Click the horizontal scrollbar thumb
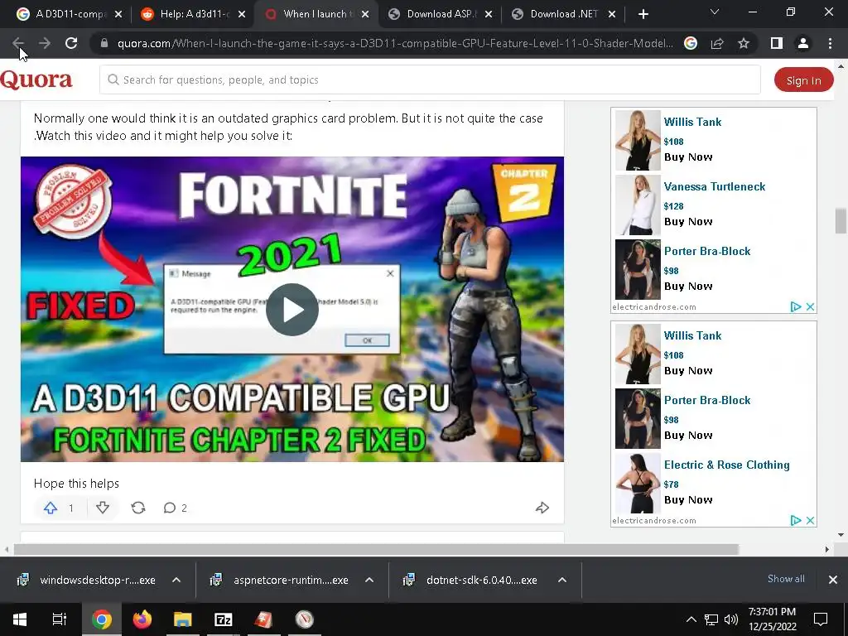 (x=376, y=550)
